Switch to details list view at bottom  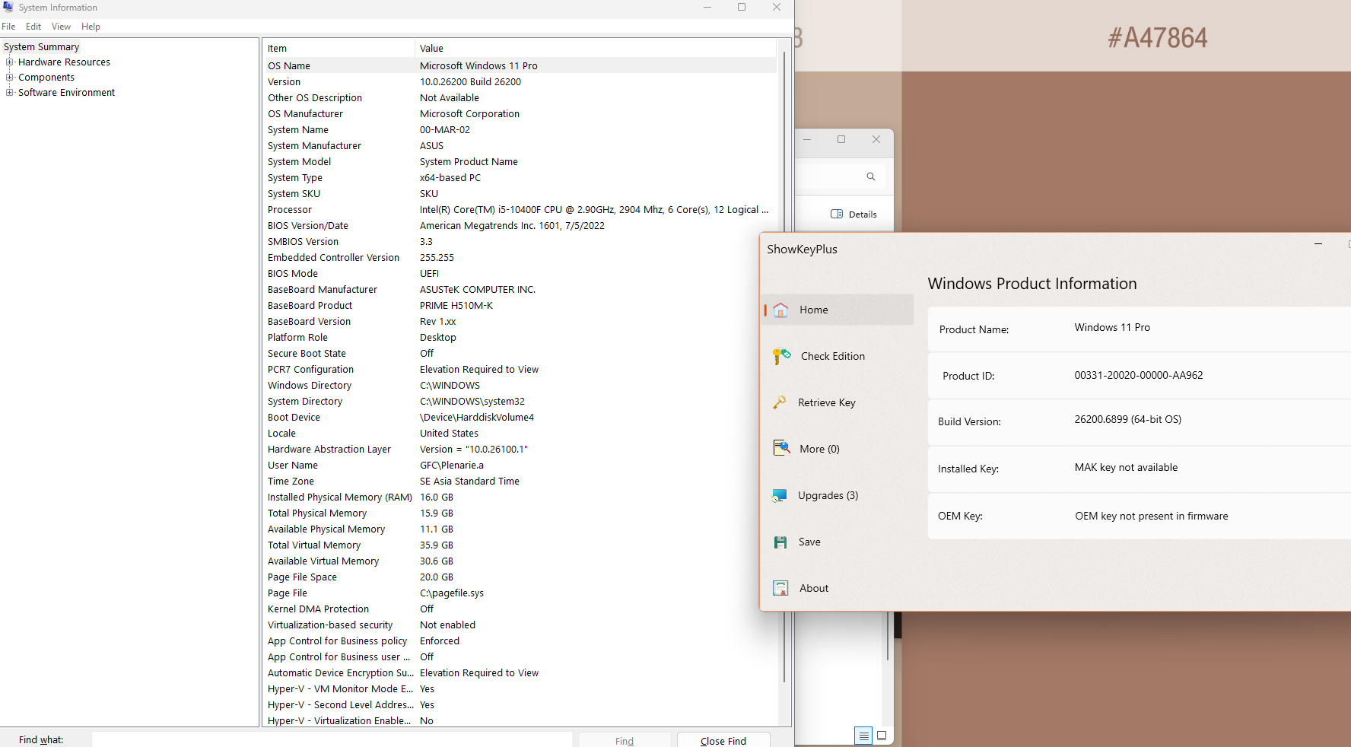(863, 736)
